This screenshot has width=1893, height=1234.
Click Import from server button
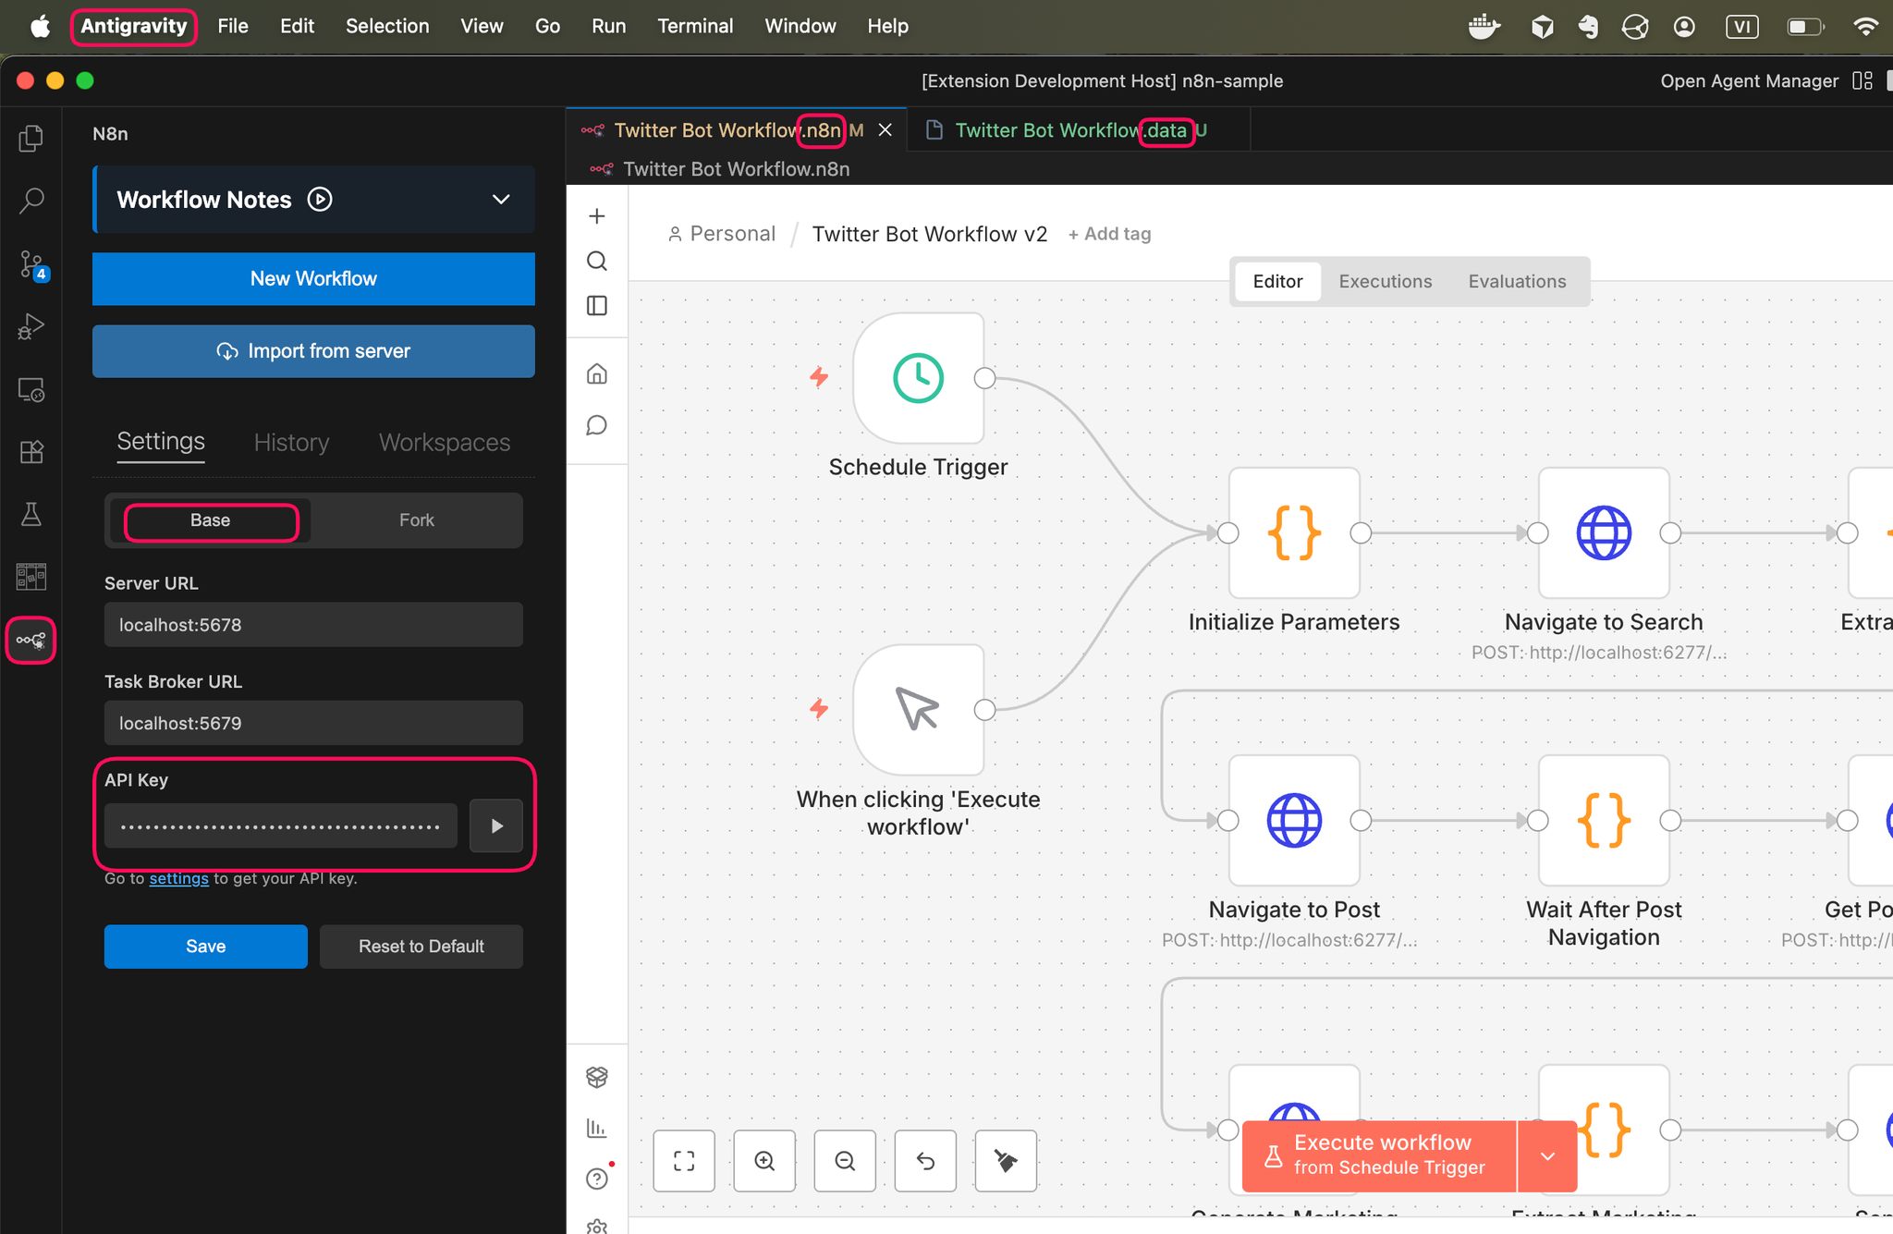[x=313, y=351]
